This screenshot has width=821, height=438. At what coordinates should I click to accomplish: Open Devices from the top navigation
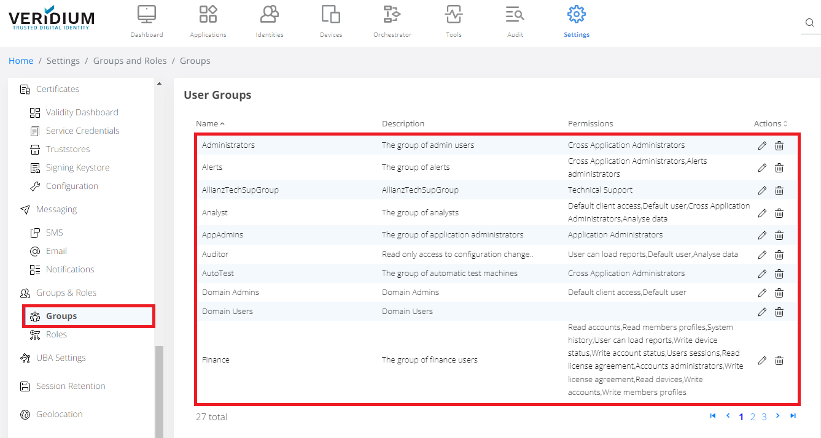coord(330,21)
